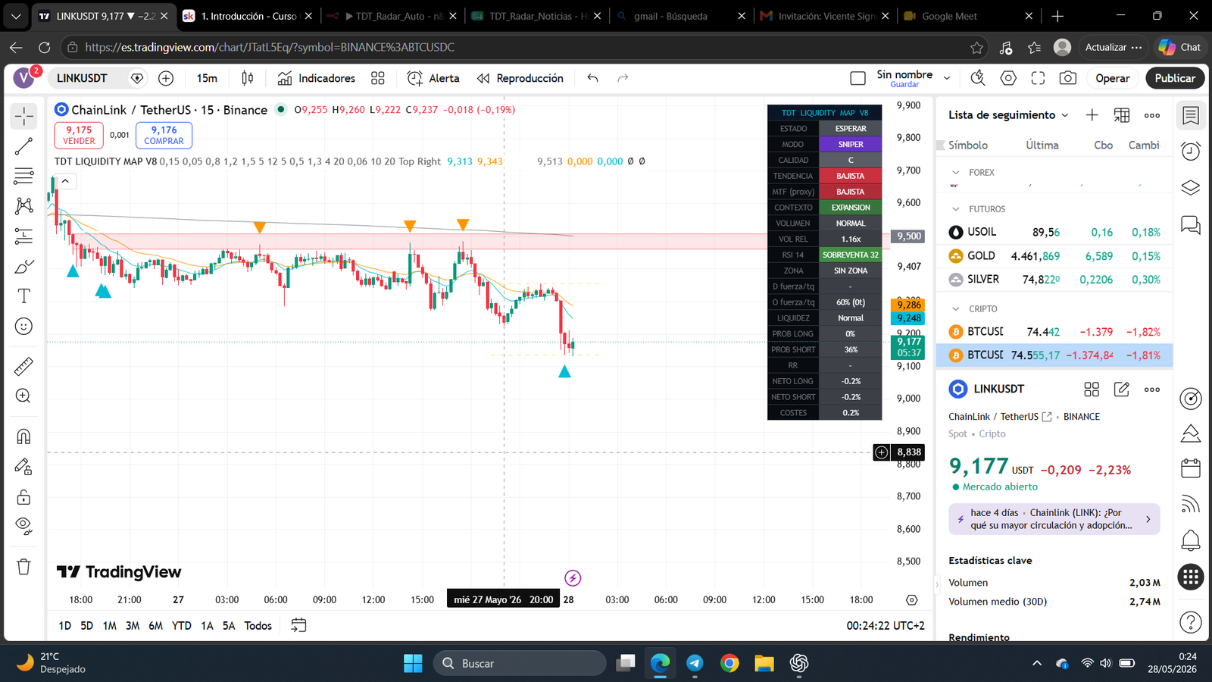Screen dimensions: 1212x682
Task: Open the chats speech bubble panel
Action: [1191, 224]
